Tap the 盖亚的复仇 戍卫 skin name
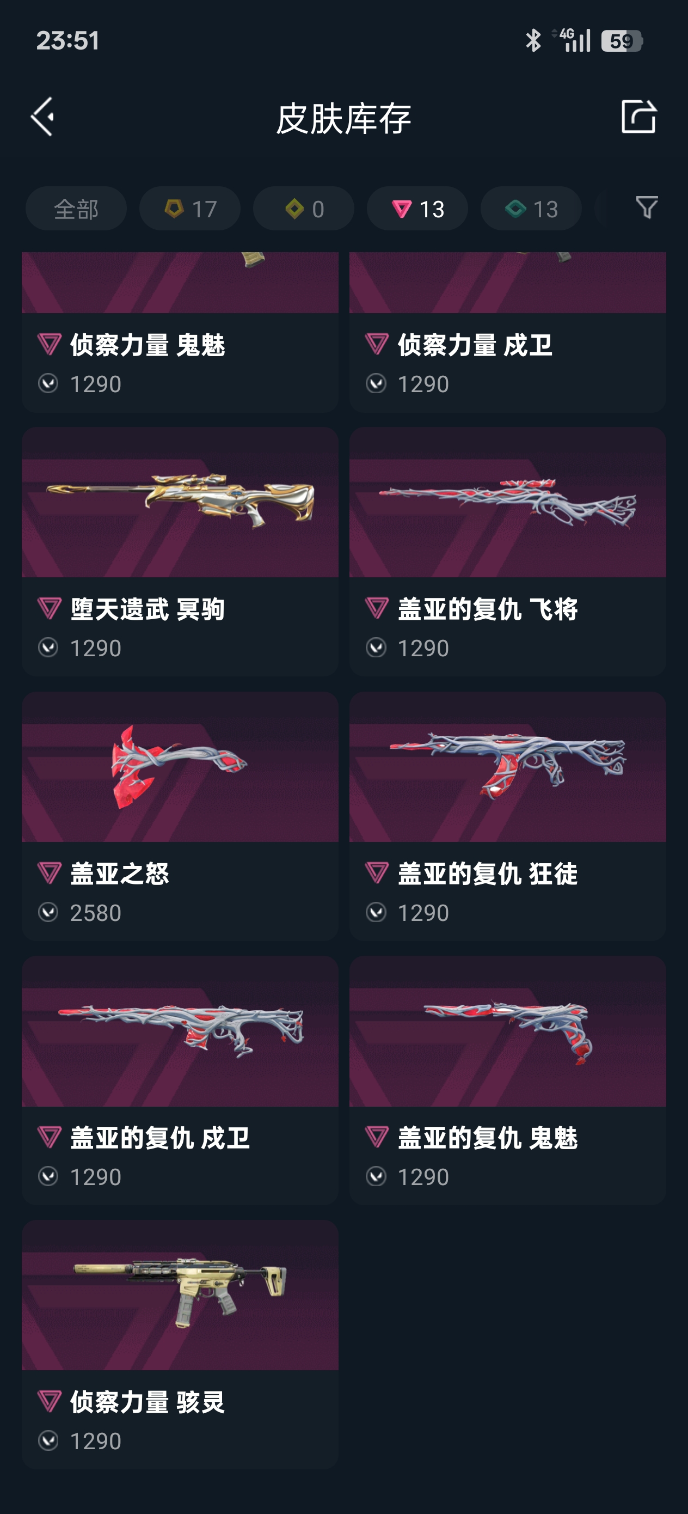This screenshot has height=1514, width=688. point(160,1138)
